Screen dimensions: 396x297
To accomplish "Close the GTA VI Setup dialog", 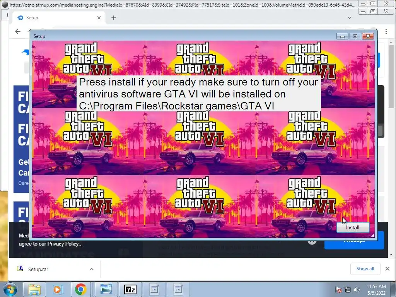I will [368, 36].
